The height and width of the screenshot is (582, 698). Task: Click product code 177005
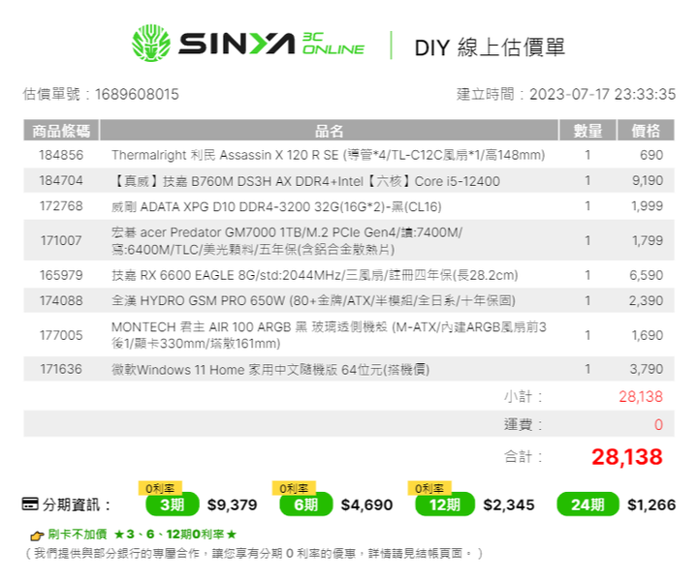click(61, 335)
